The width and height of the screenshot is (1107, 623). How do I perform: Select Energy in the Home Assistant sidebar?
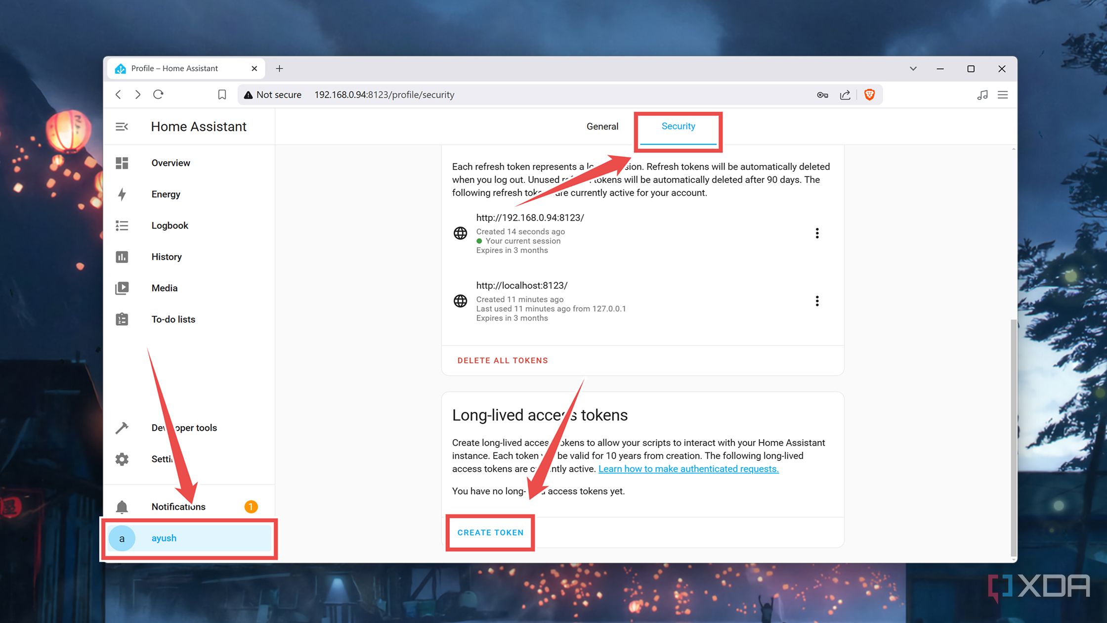pos(166,194)
